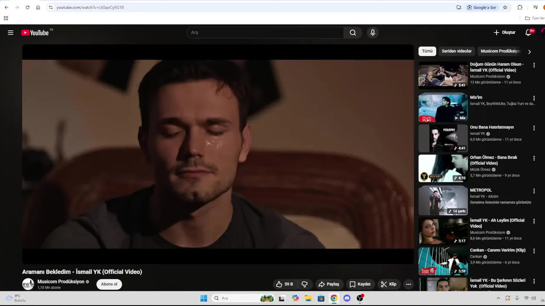Open the Onu Bana Hatırlatmayın thumbnail

pyautogui.click(x=443, y=138)
